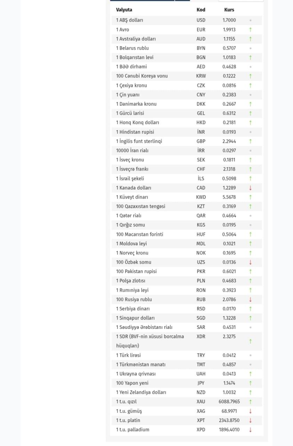293x446 pixels.
Task: Click the Kurs column header
Action: click(229, 10)
